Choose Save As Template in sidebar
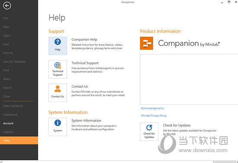Image resolution: width=238 pixels, height=163 pixels. [14, 61]
